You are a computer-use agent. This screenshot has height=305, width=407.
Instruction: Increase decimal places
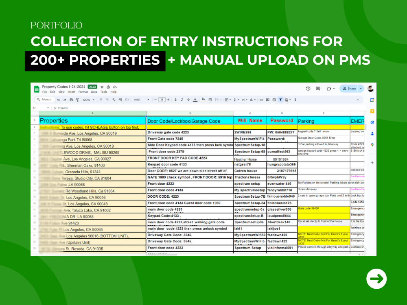pyautogui.click(x=120, y=100)
